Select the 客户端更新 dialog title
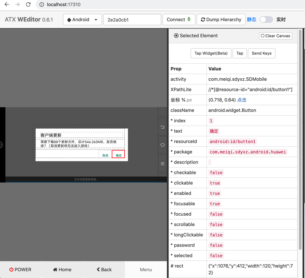Screen dimensions: 305x278 (x=51, y=135)
